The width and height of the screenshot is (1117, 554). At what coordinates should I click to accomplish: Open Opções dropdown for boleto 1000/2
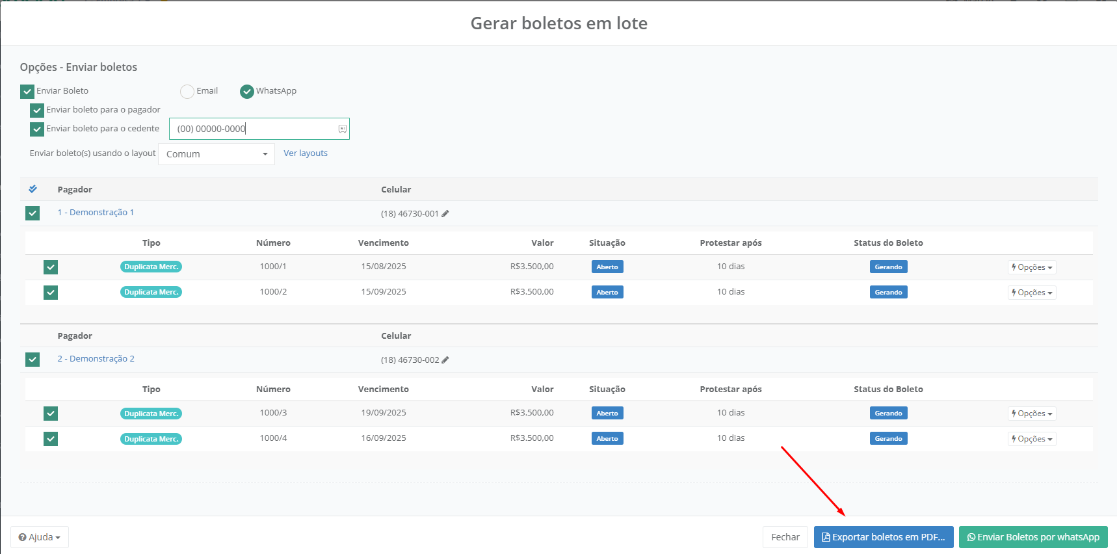tap(1032, 293)
